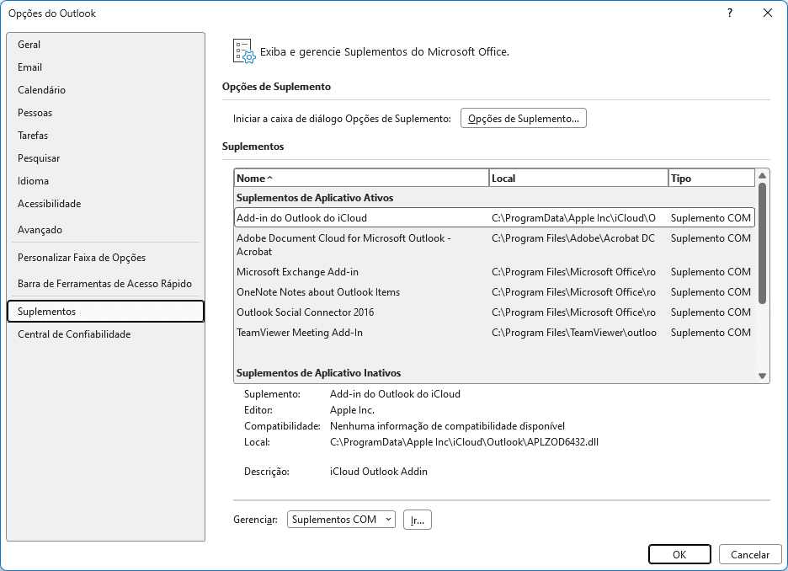Screen dimensions: 788x571
Task: Select the TeamViewer Meeting Add-In row
Action: (x=495, y=333)
